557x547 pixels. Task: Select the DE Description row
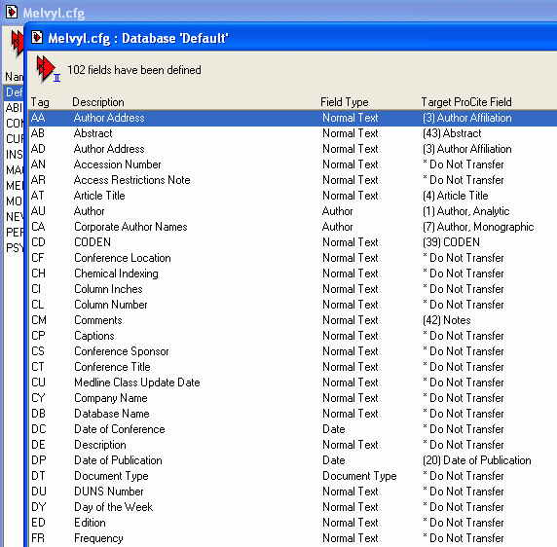point(293,445)
